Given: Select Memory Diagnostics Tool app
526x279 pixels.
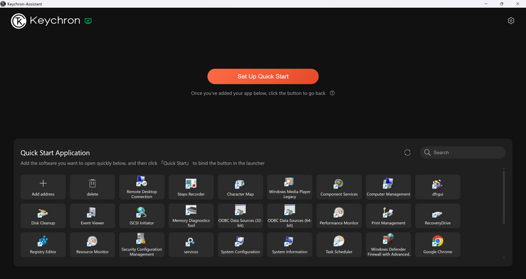Looking at the screenshot, I should (x=191, y=216).
